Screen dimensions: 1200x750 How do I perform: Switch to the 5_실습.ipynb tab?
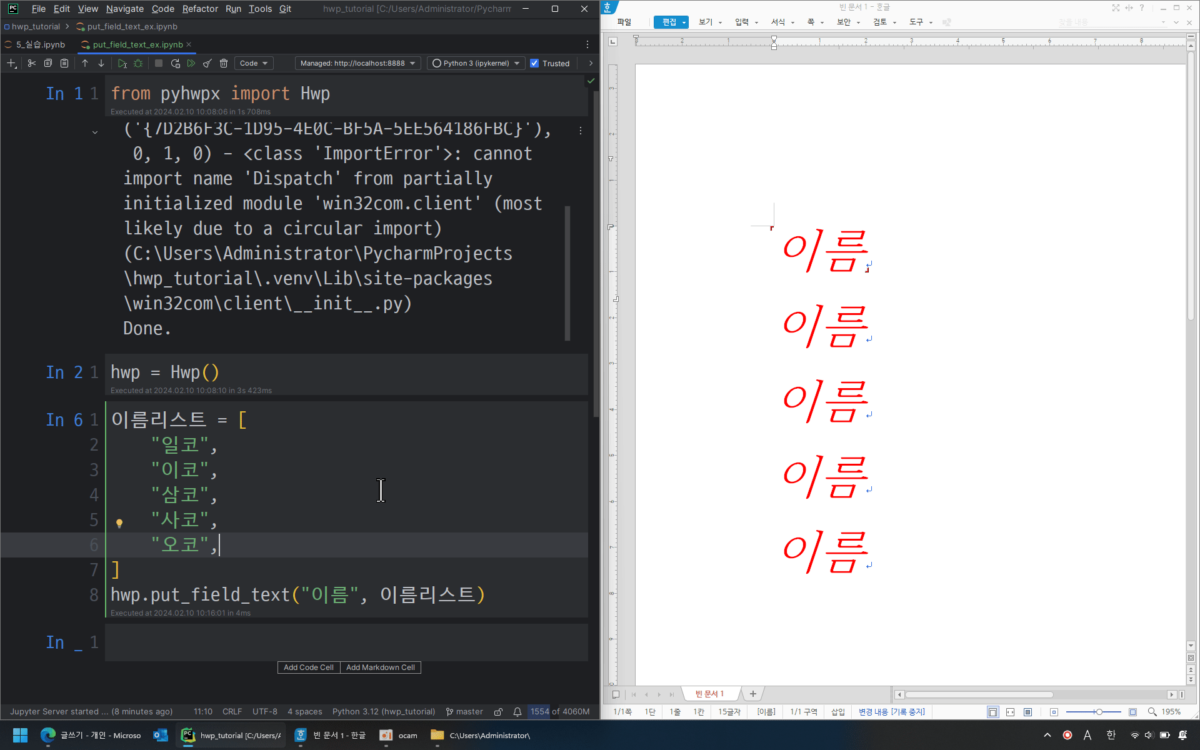pyautogui.click(x=40, y=44)
